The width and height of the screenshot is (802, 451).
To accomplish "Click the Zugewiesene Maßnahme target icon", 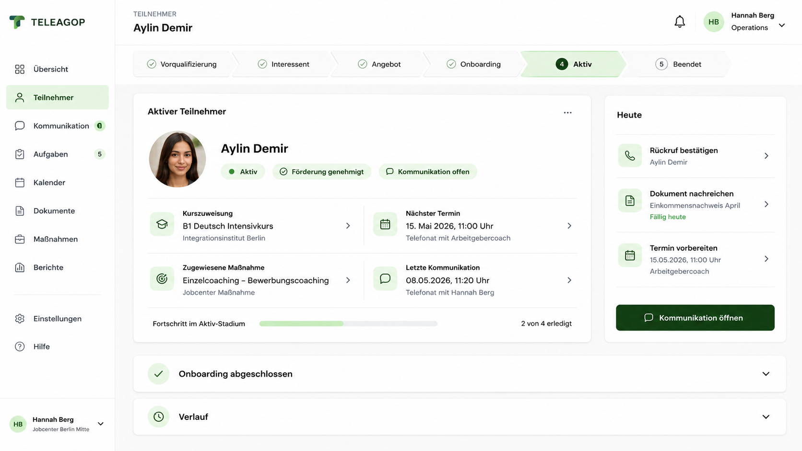I will 162,279.
